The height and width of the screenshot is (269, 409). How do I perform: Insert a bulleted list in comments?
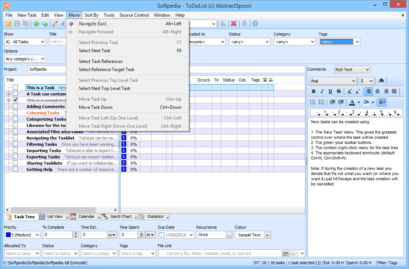click(313, 102)
